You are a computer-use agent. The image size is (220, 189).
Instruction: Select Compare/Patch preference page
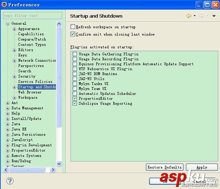point(32,39)
